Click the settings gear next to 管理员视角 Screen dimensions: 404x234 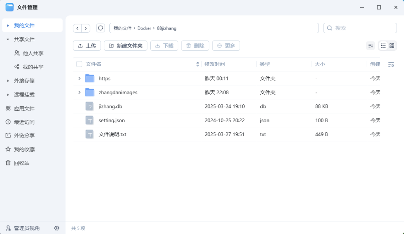pos(57,228)
